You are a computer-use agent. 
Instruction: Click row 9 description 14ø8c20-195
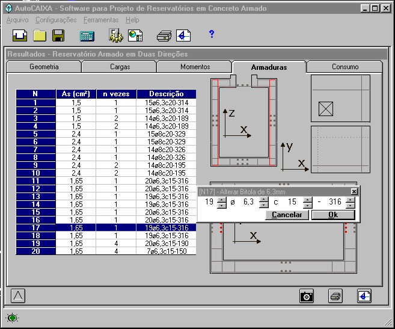[167, 165]
